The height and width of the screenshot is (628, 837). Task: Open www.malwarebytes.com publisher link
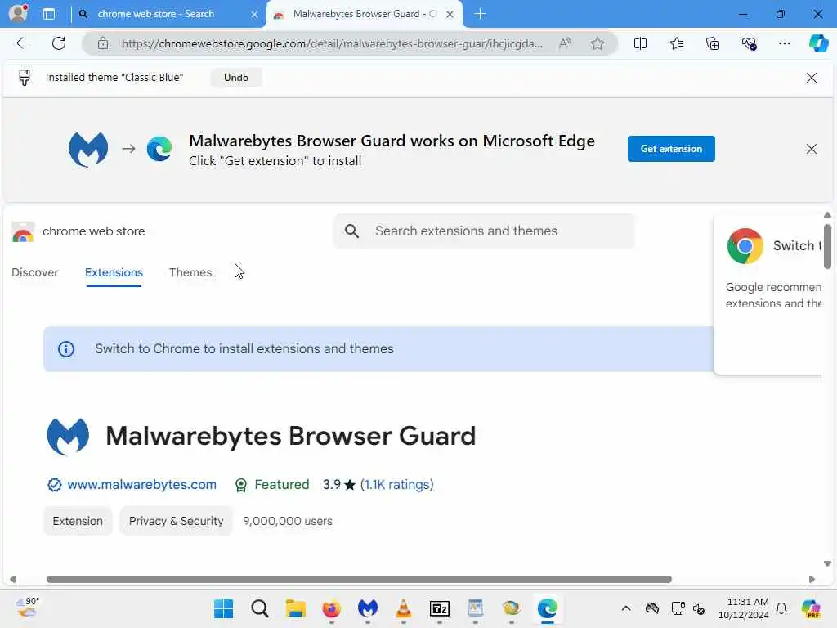click(141, 485)
